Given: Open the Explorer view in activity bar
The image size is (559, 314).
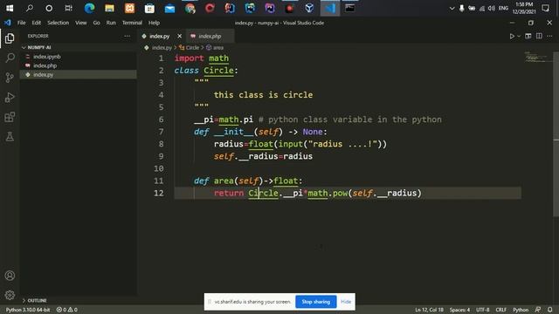Looking at the screenshot, I should click(10, 38).
